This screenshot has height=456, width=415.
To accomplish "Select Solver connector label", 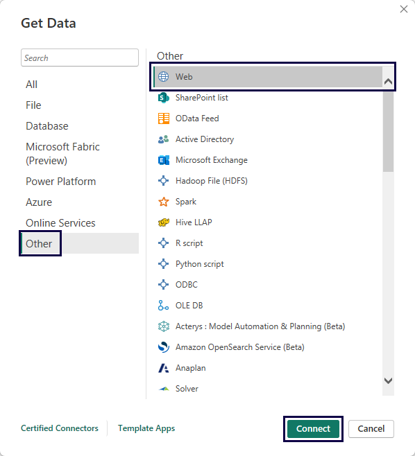I will click(x=187, y=389).
